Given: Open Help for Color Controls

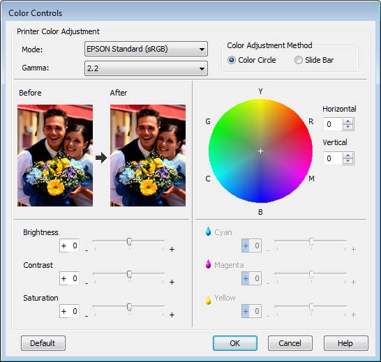Looking at the screenshot, I should 346,343.
